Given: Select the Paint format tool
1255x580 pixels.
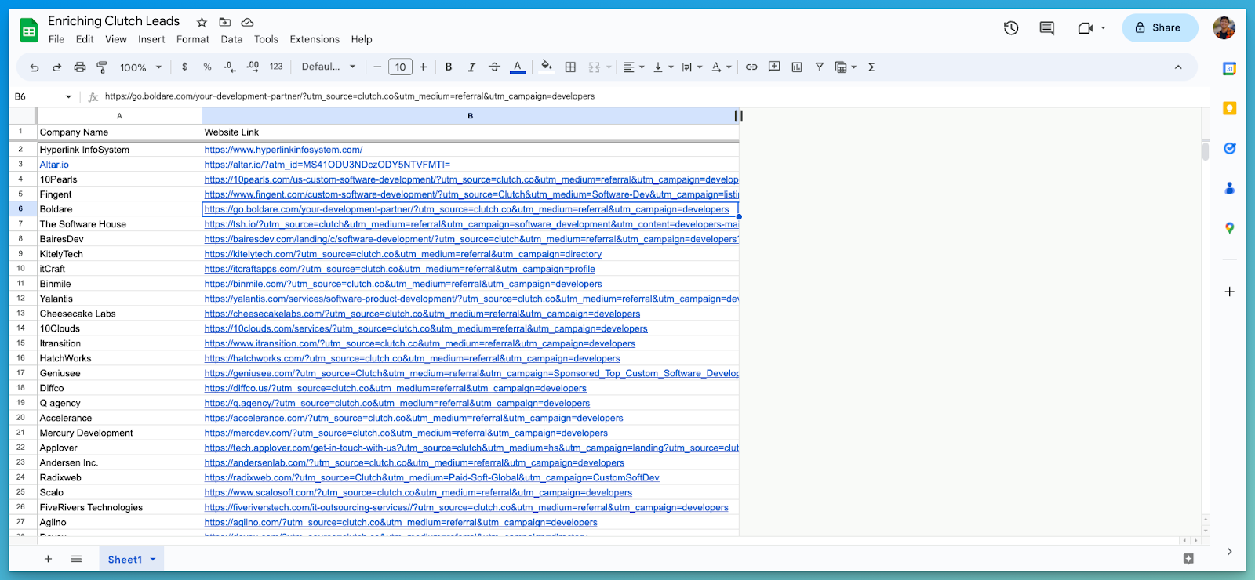Looking at the screenshot, I should click(101, 67).
